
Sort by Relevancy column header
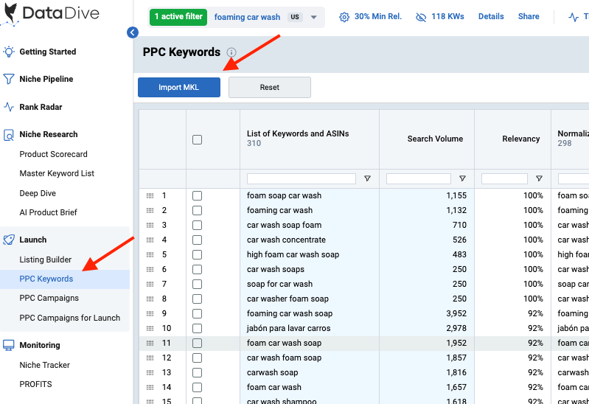coord(521,139)
